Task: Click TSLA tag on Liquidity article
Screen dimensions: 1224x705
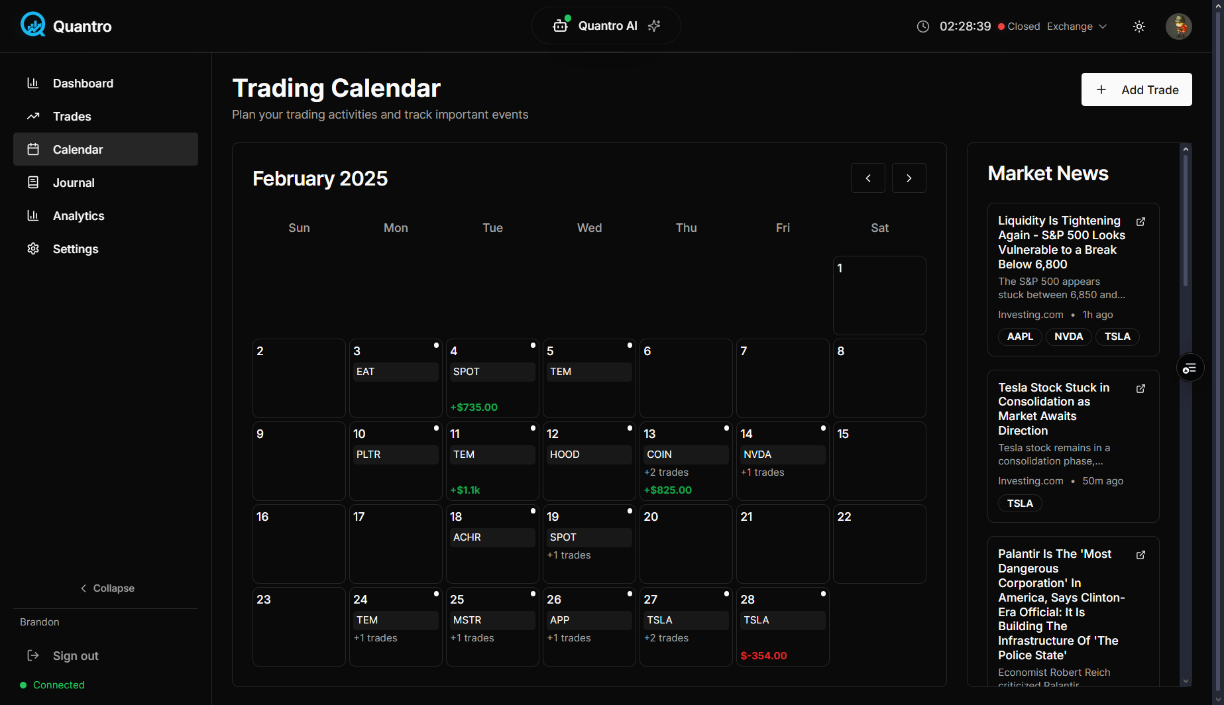Action: pos(1117,336)
